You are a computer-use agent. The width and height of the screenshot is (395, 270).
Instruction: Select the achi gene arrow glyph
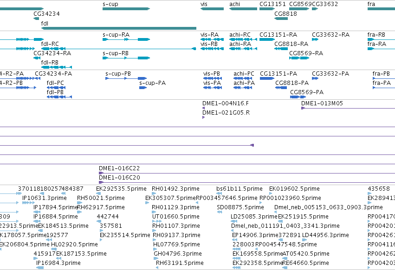(243, 9)
